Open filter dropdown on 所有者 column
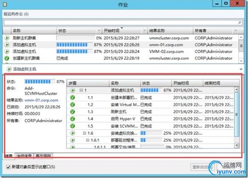This screenshot has width=248, height=178. [x=236, y=31]
